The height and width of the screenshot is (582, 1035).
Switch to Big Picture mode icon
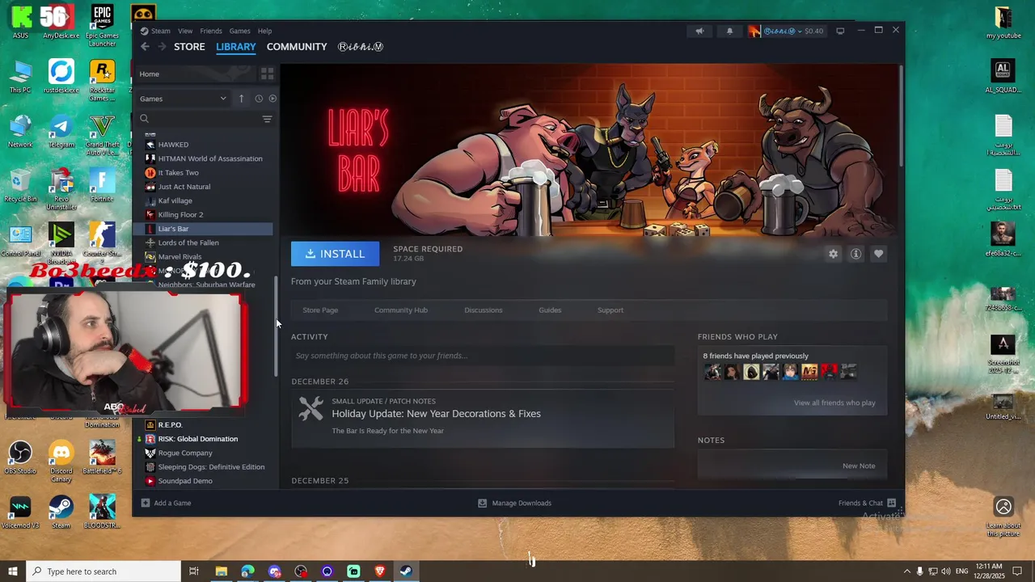pyautogui.click(x=840, y=31)
